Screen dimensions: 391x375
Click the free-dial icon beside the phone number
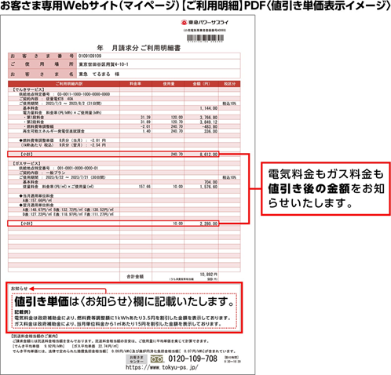157,359
